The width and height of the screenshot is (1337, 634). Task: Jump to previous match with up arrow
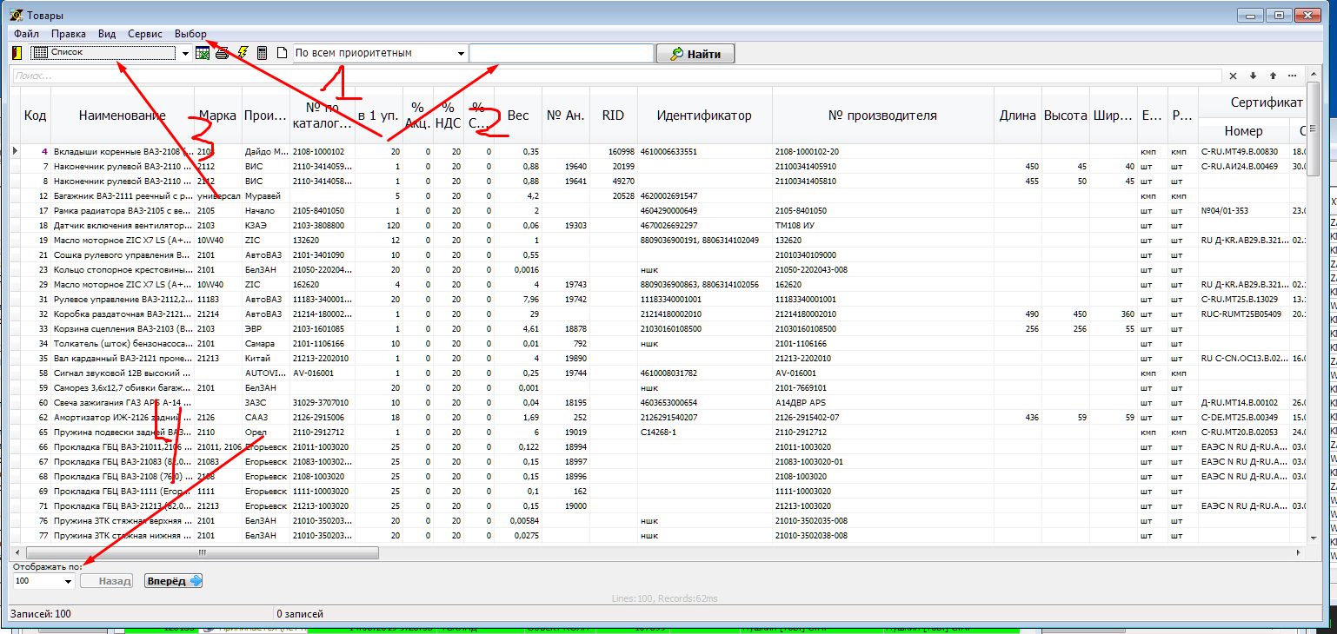[1273, 76]
